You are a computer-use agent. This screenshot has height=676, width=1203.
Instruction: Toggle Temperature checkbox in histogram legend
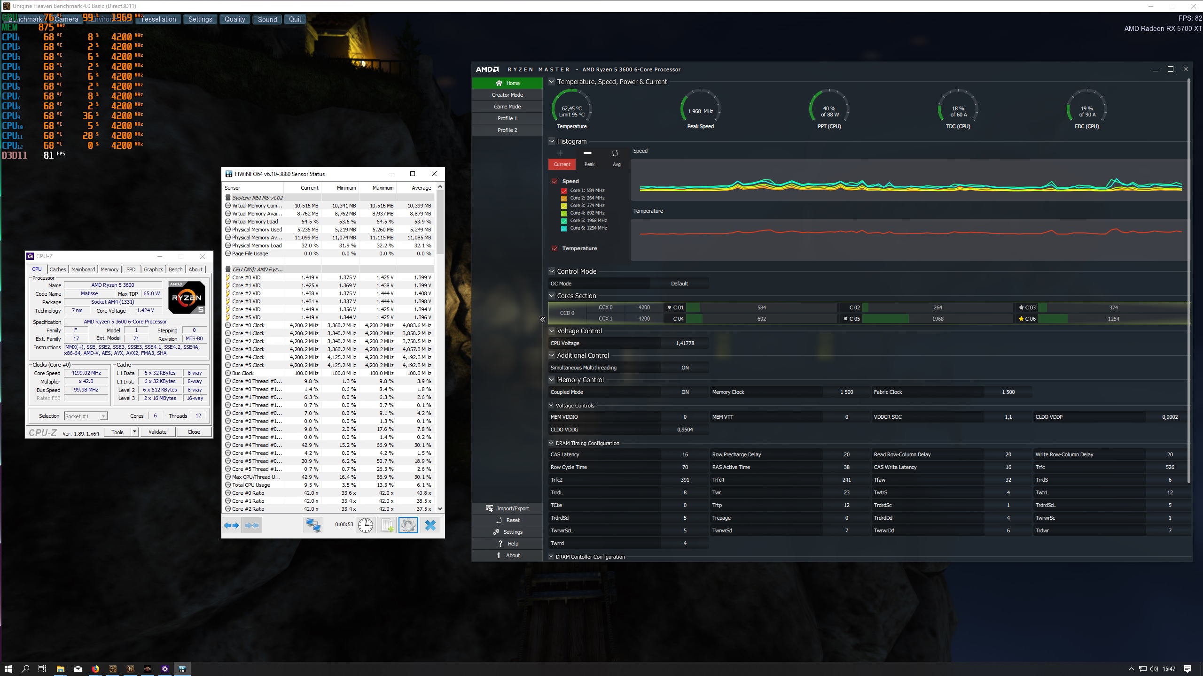555,248
